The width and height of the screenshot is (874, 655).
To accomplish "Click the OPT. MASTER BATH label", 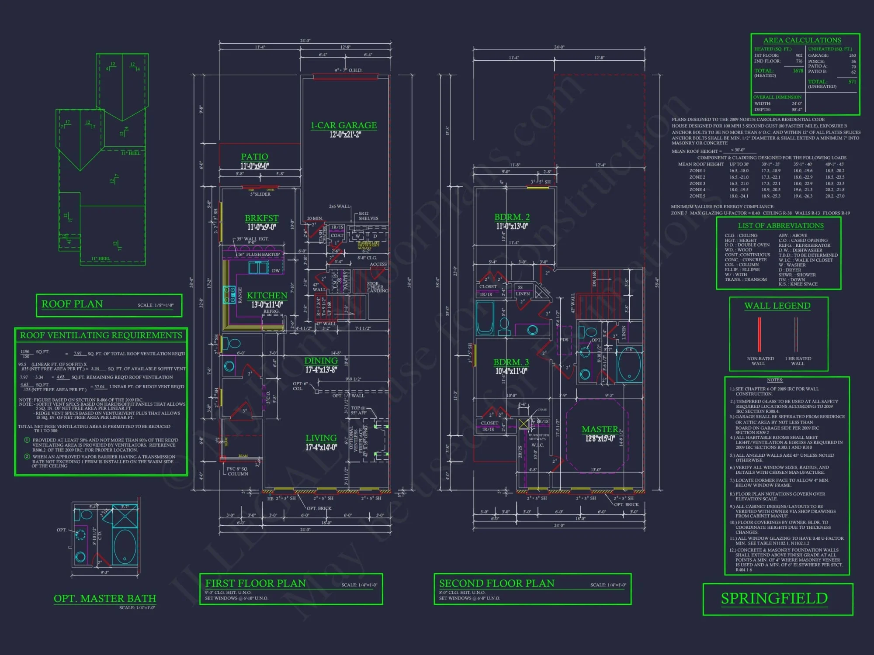I will point(104,599).
